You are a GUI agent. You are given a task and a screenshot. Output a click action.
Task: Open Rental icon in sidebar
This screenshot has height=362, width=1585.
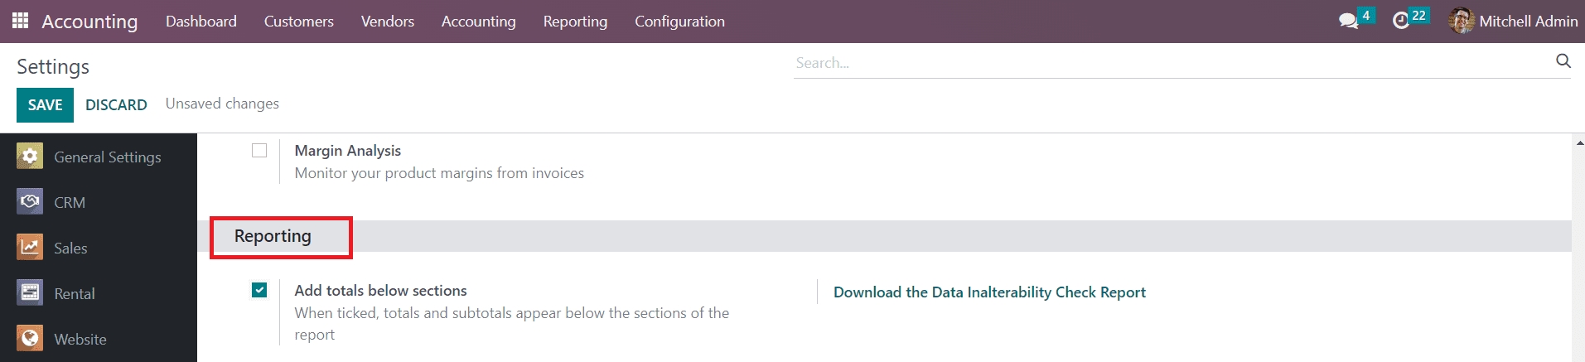click(30, 293)
